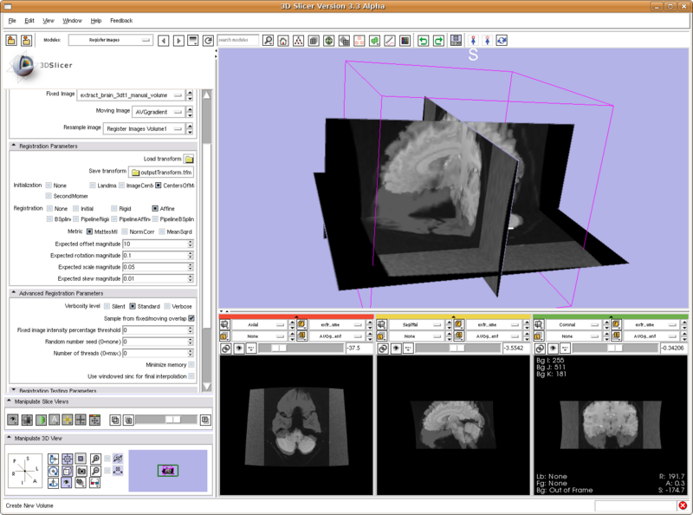The image size is (693, 515).
Task: Collapse the Registration Parameters section
Action: 14,145
